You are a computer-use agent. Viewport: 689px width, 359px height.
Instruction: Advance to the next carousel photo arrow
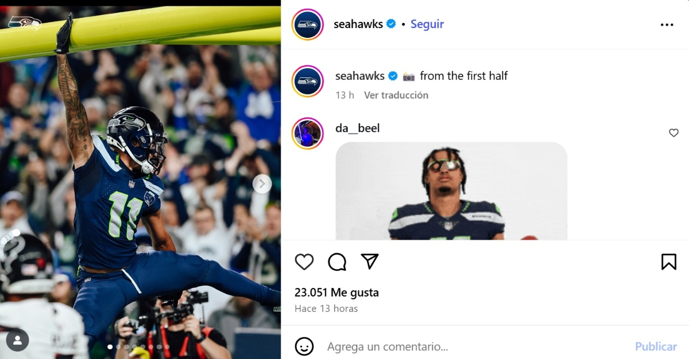[262, 184]
